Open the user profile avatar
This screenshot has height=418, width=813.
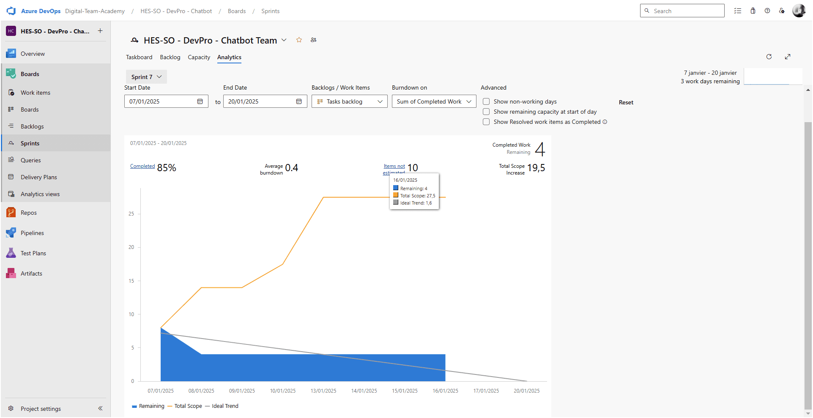point(799,11)
